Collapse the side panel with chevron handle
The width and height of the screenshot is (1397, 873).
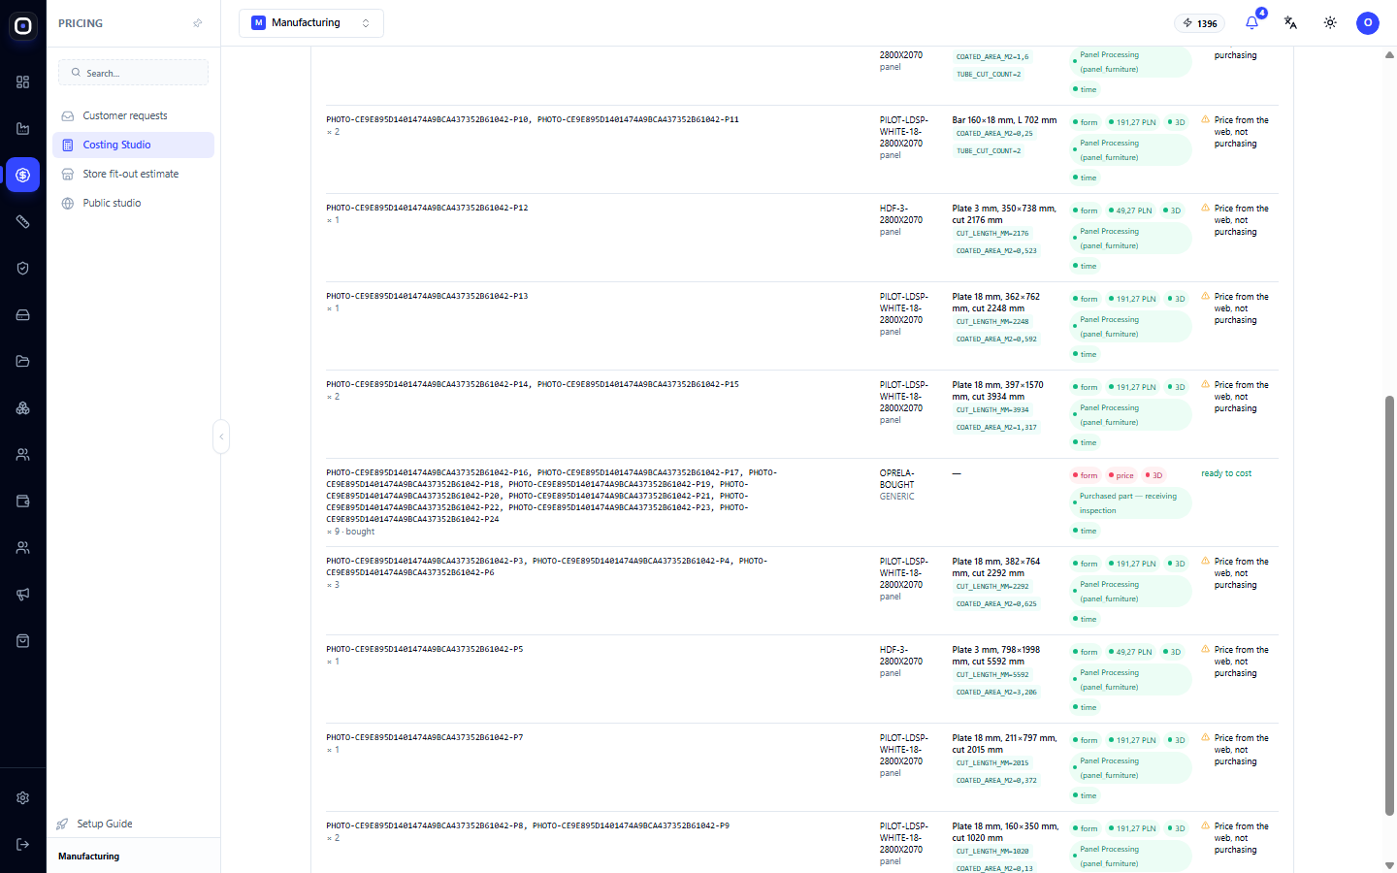tap(221, 436)
